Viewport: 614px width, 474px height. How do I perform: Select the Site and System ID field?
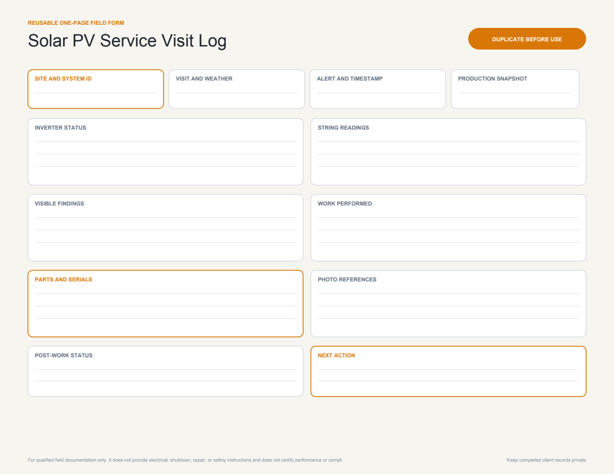click(x=96, y=89)
